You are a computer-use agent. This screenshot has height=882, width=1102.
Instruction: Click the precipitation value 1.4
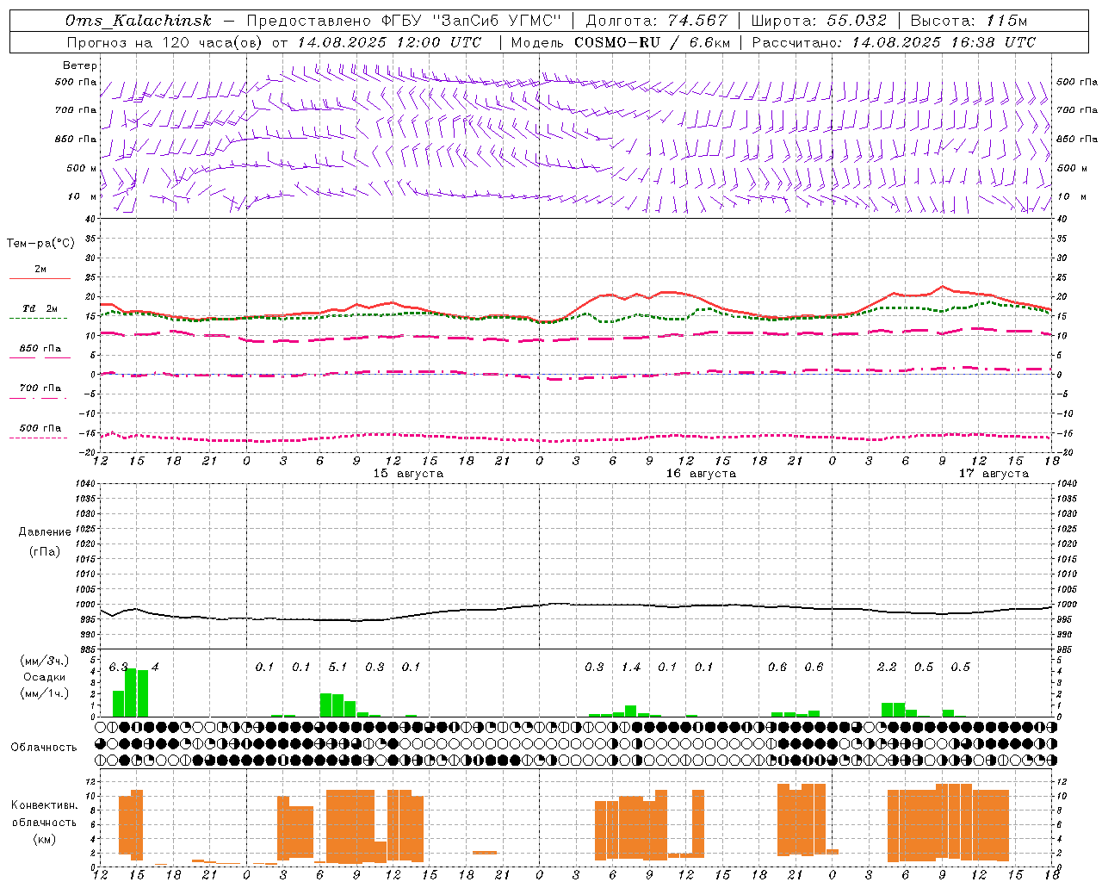pos(631,667)
